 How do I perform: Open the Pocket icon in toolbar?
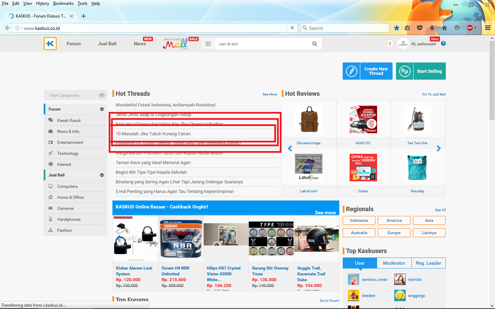click(x=420, y=28)
